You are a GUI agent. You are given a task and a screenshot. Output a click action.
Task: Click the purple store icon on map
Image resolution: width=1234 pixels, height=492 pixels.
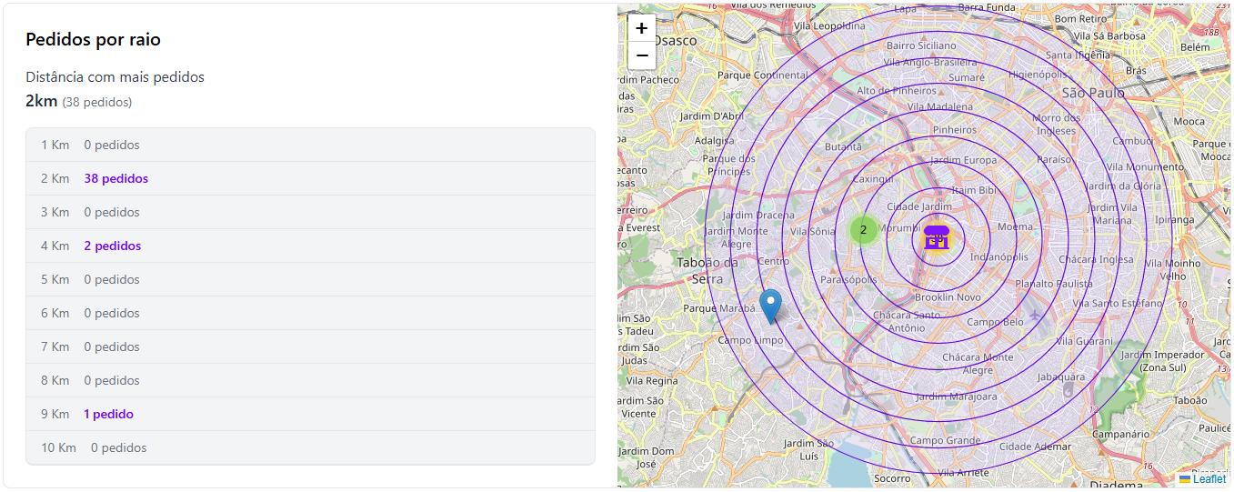[x=936, y=236]
